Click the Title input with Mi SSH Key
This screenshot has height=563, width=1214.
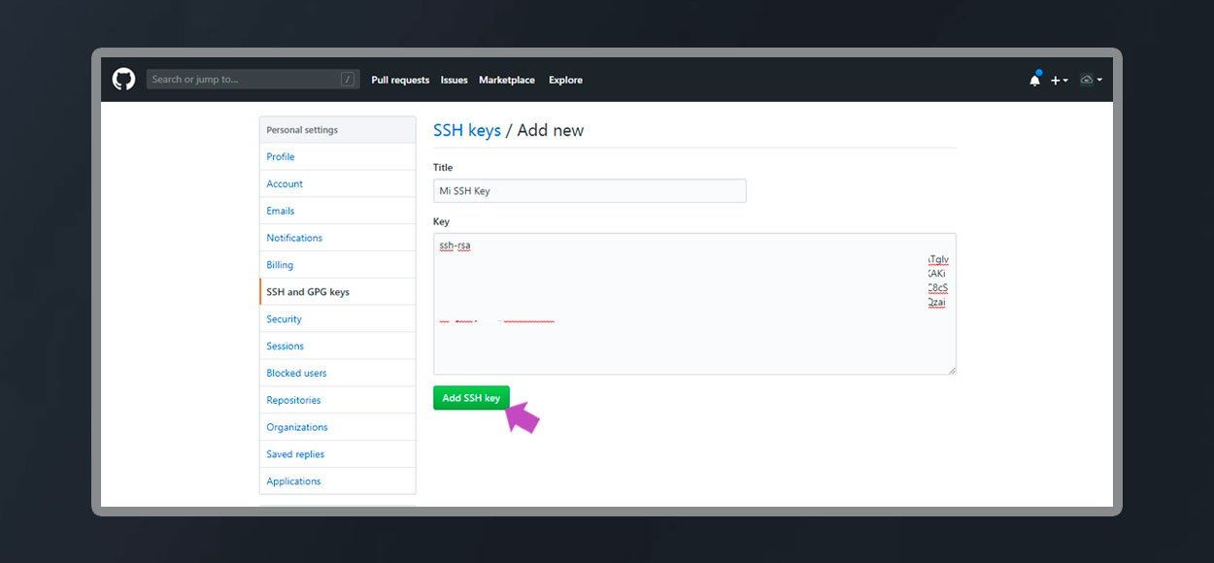pos(590,191)
